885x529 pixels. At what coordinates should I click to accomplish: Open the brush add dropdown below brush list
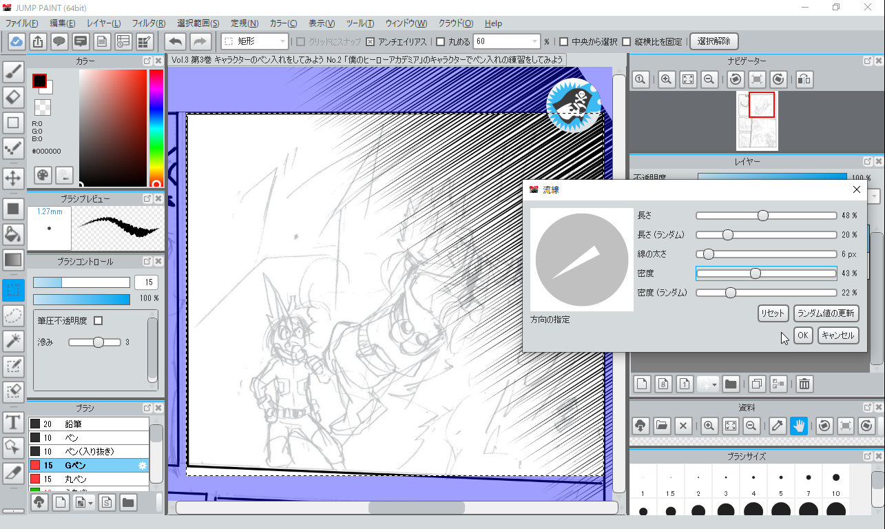point(85,502)
